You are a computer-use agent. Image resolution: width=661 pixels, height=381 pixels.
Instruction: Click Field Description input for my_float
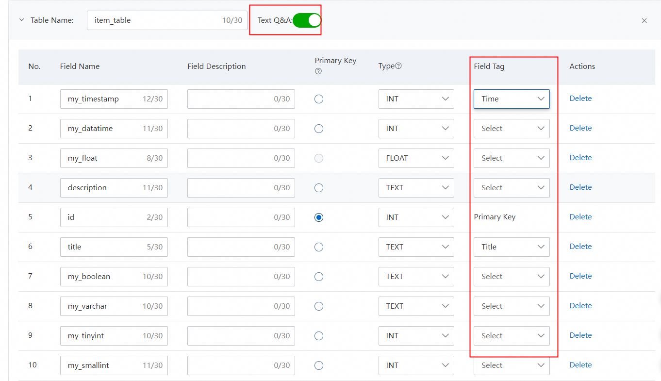(x=241, y=158)
